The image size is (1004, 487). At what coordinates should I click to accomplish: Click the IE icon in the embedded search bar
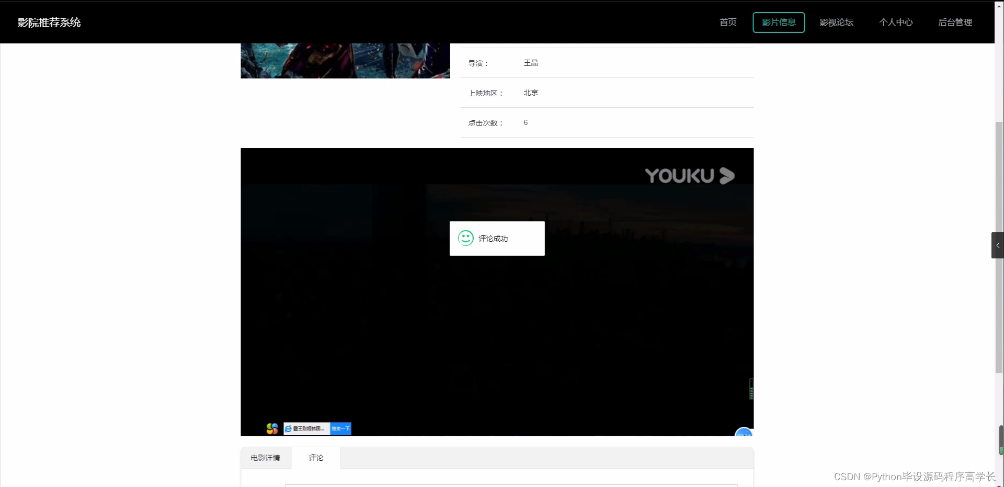pyautogui.click(x=288, y=428)
